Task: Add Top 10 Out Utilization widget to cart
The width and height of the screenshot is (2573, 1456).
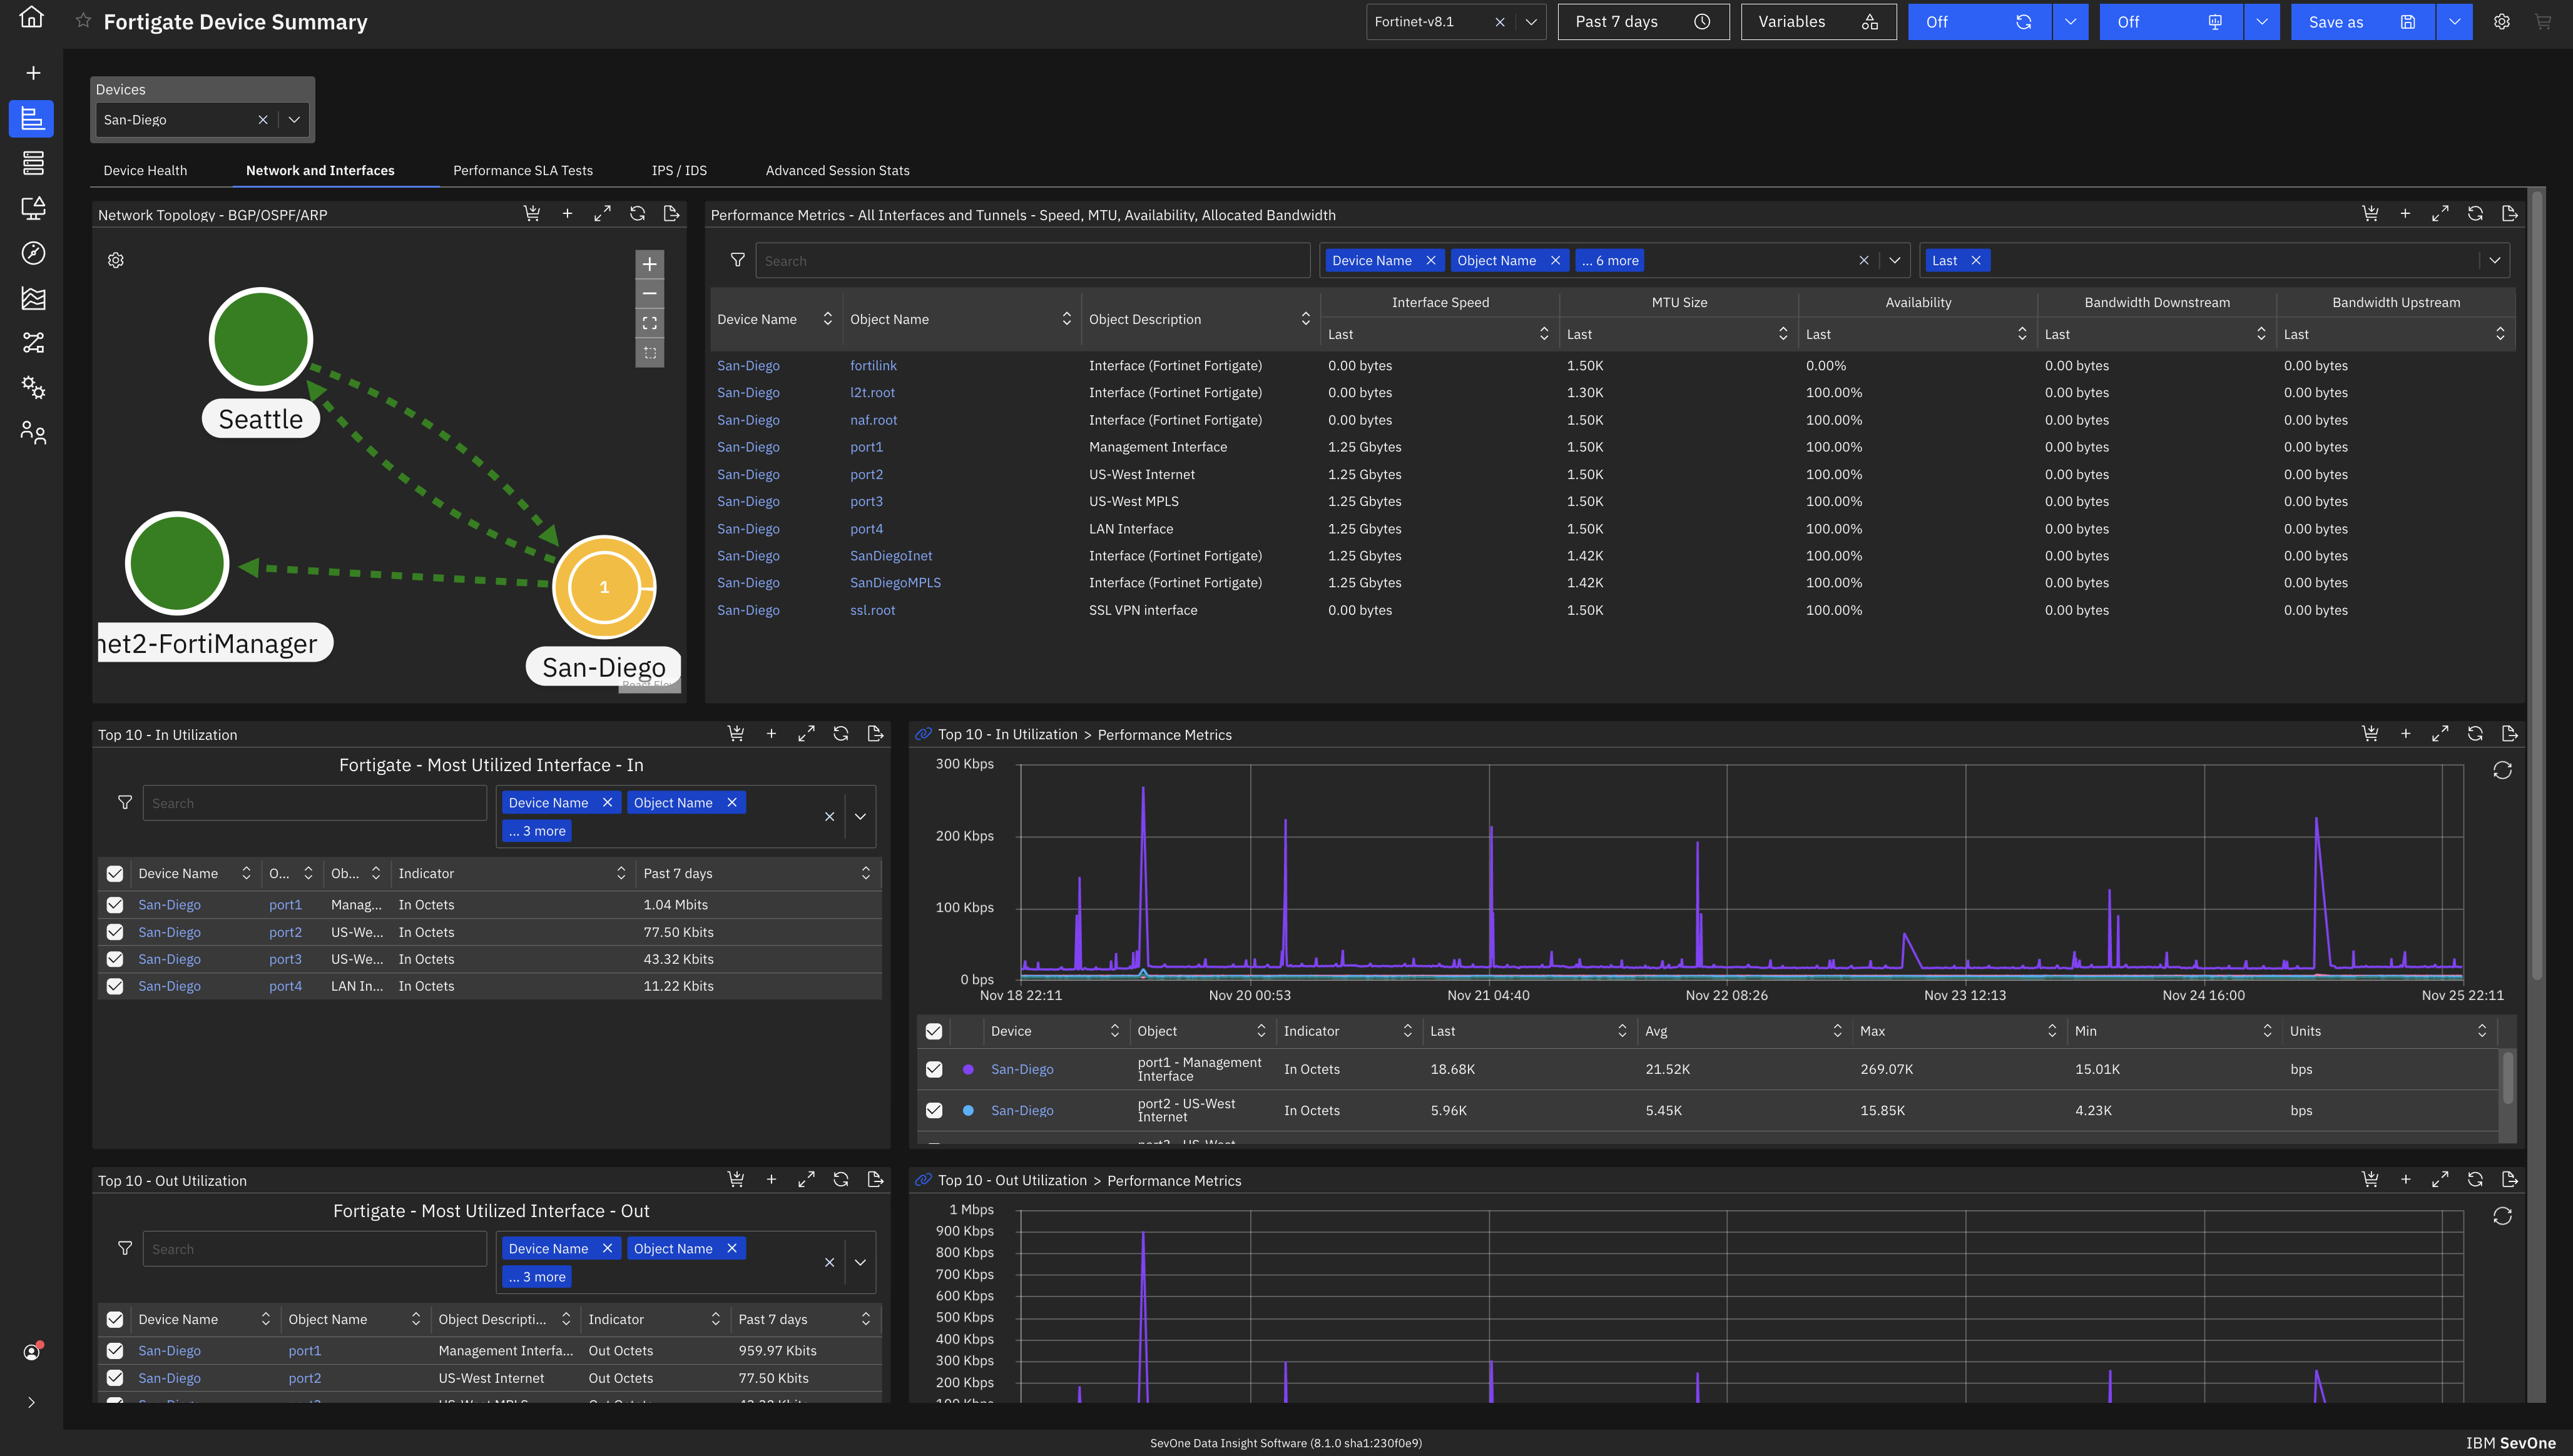Action: coord(735,1180)
